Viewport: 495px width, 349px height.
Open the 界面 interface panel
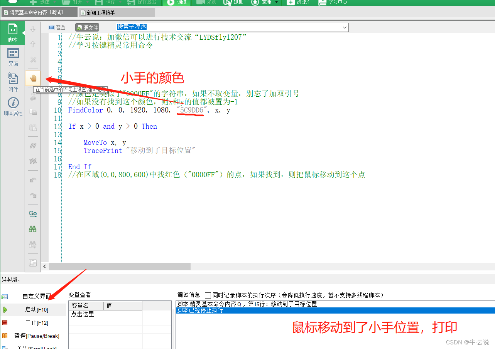(13, 57)
